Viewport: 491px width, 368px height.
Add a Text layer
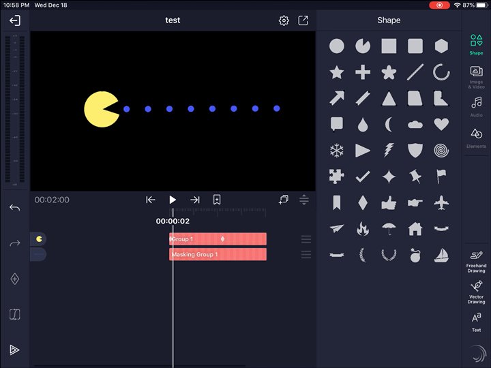pos(476,322)
